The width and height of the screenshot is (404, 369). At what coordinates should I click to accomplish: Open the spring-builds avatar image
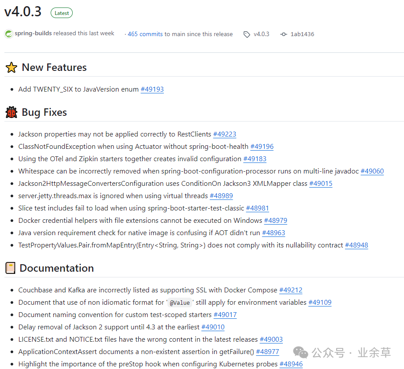pyautogui.click(x=9, y=33)
